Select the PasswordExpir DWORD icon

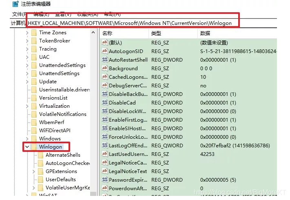coord(105,180)
